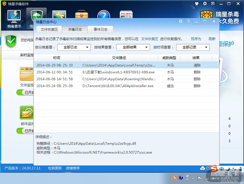Screen dimensions: 244x184
Task: Click 微博推荐 in status bar
Action: pyautogui.click(x=73, y=168)
